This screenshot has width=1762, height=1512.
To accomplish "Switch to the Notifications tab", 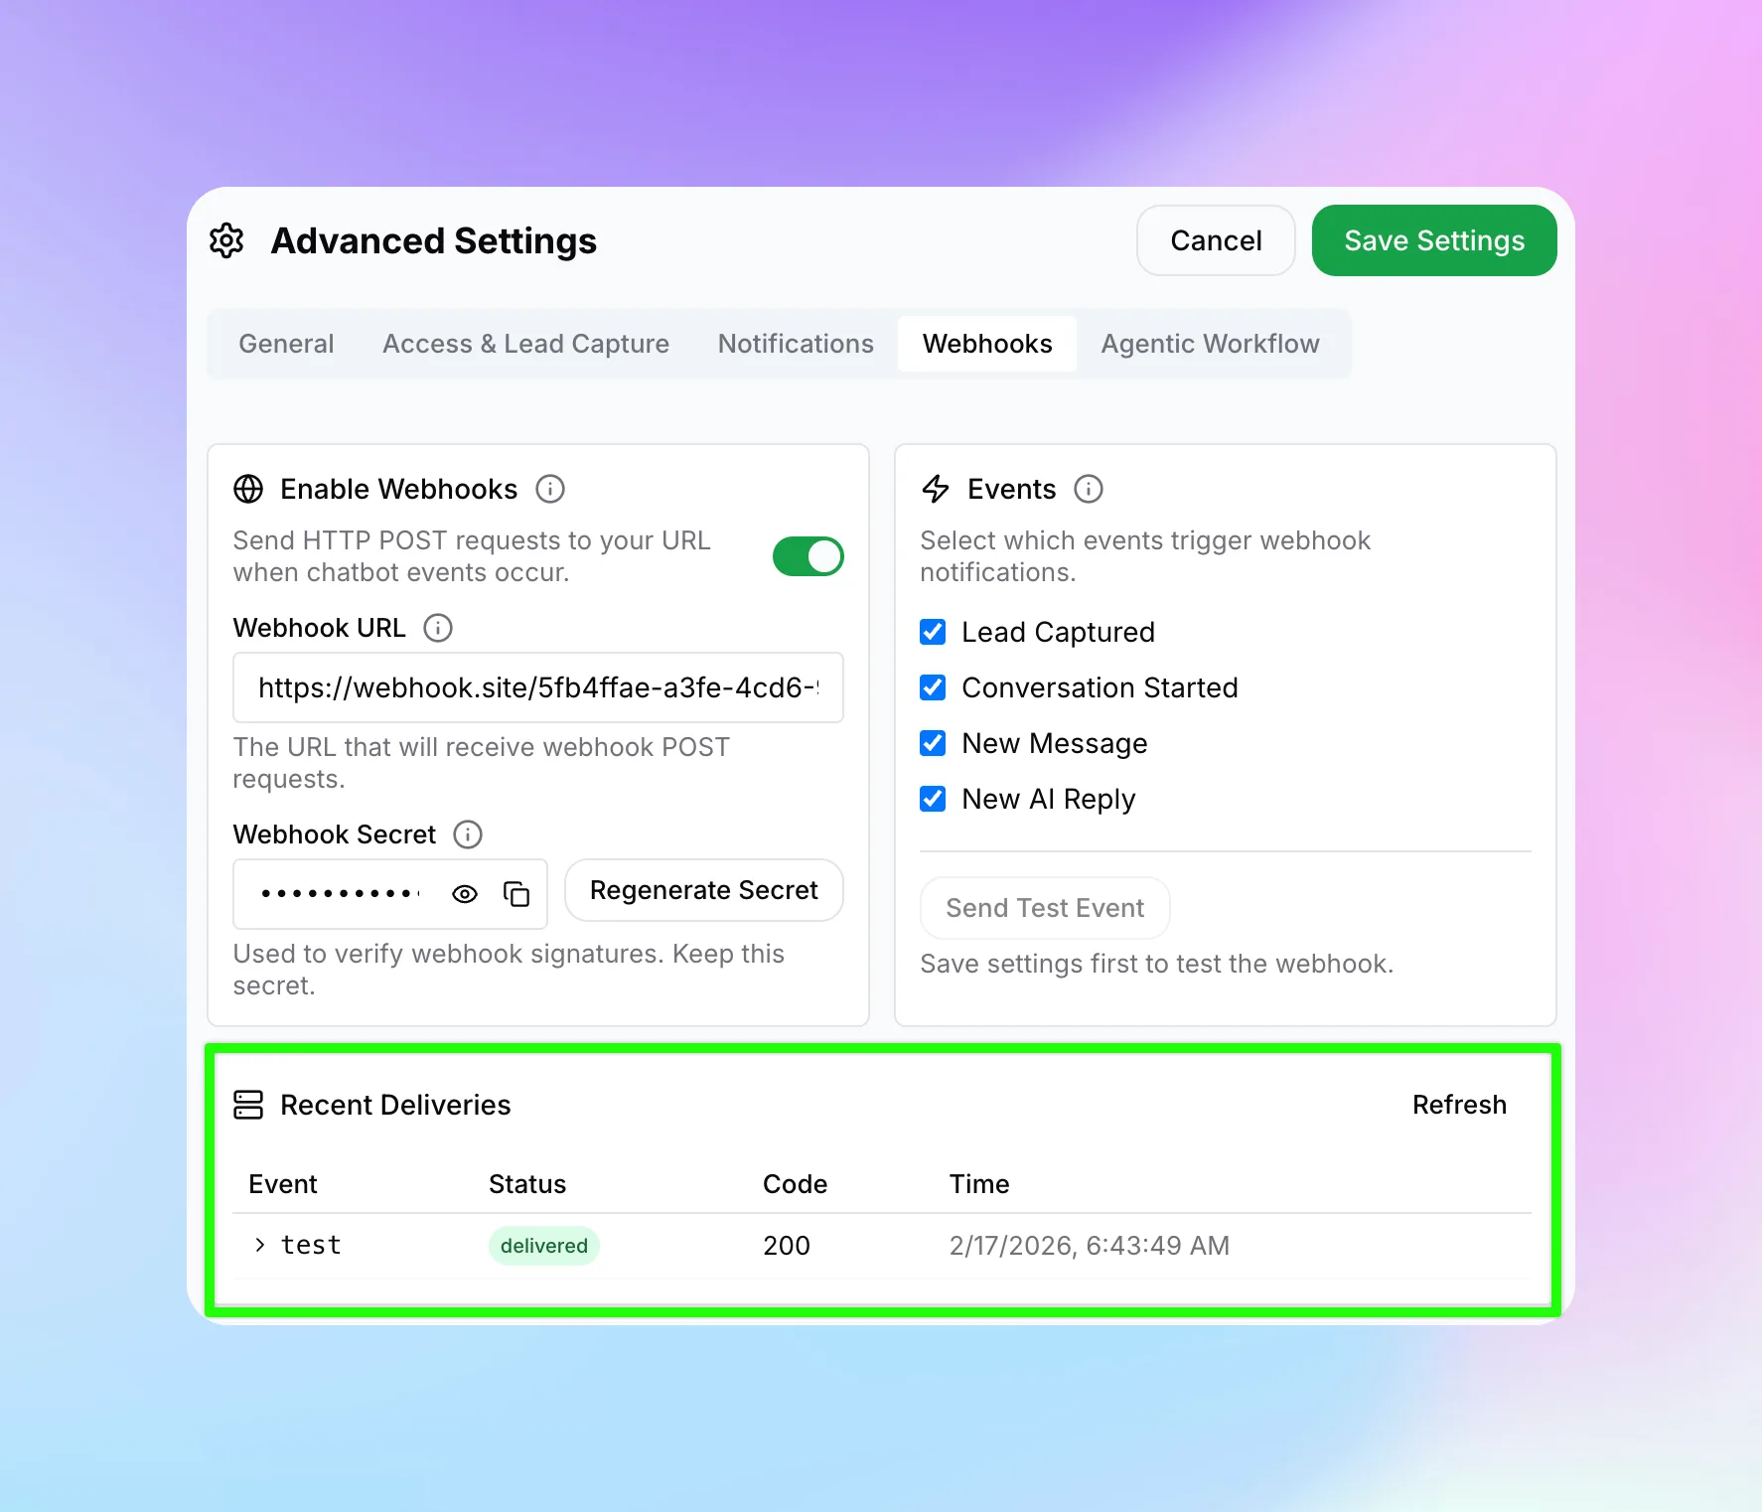I will pos(795,344).
